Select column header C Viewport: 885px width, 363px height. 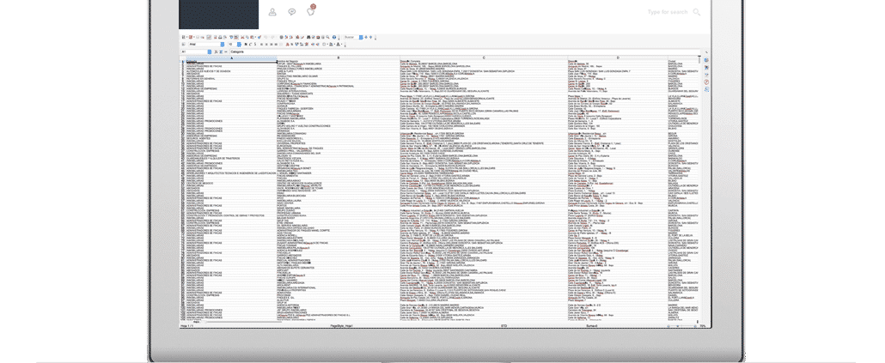(x=484, y=58)
